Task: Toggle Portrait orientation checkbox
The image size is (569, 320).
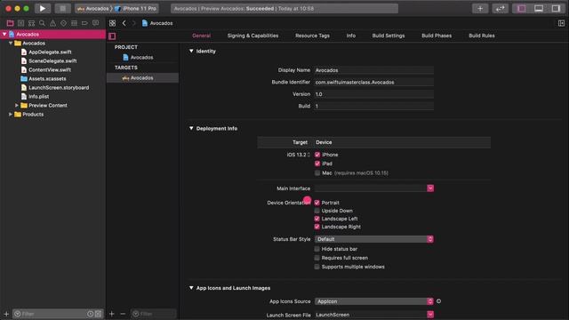Action: 317,203
